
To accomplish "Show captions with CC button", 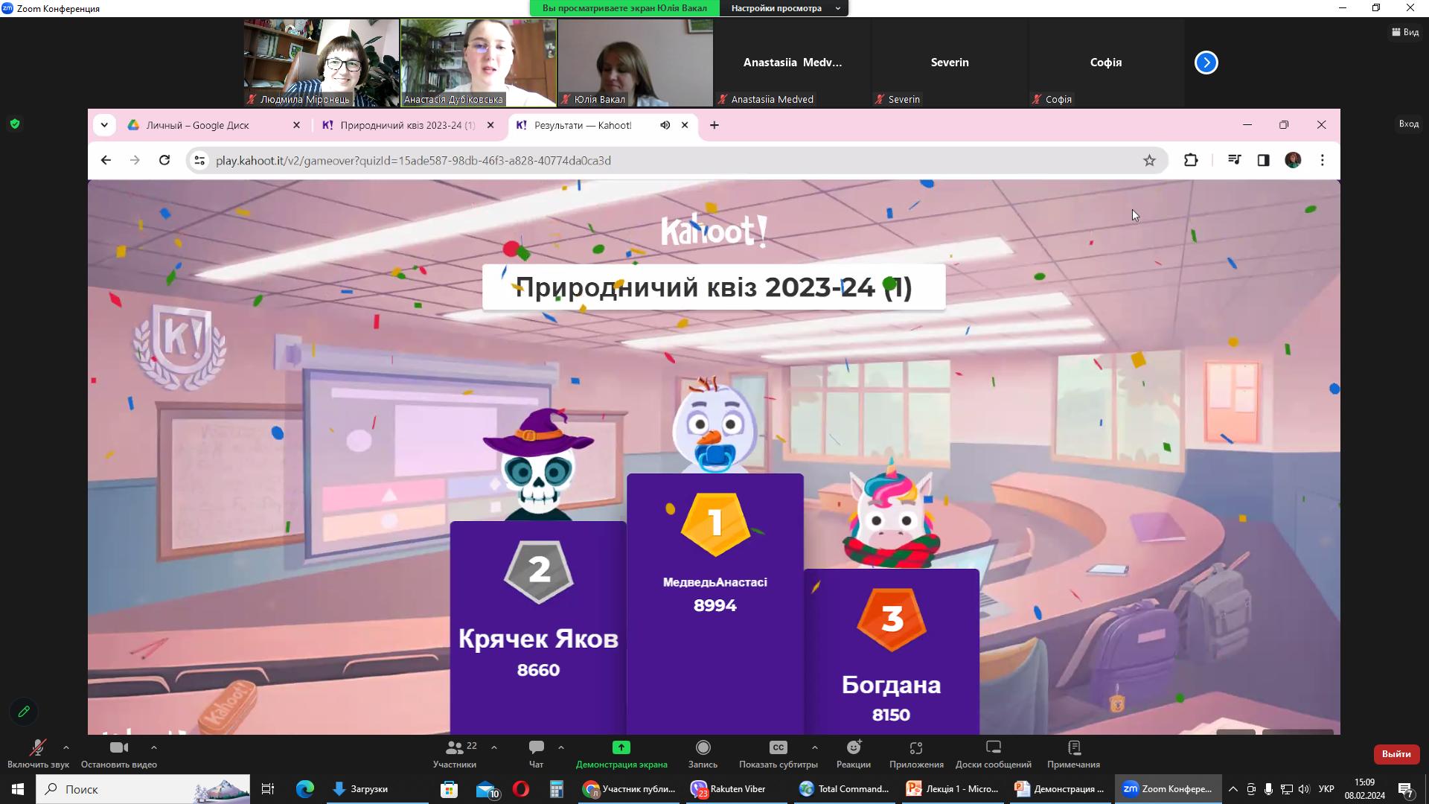I will [x=778, y=753].
